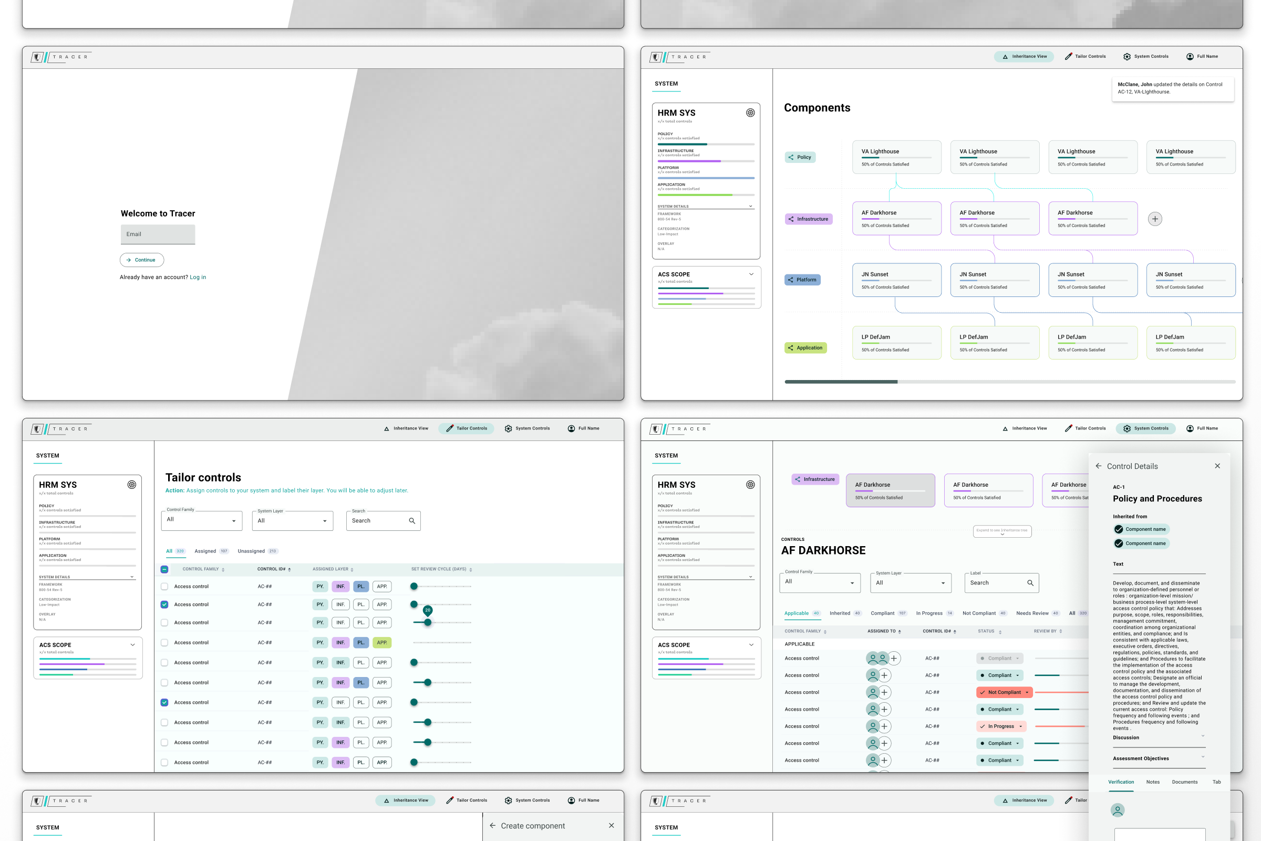Image resolution: width=1261 pixels, height=841 pixels.
Task: Click the Log in link
Action: (198, 277)
